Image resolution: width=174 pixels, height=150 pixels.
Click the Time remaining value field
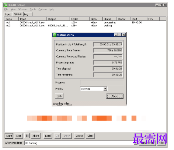point(108,74)
